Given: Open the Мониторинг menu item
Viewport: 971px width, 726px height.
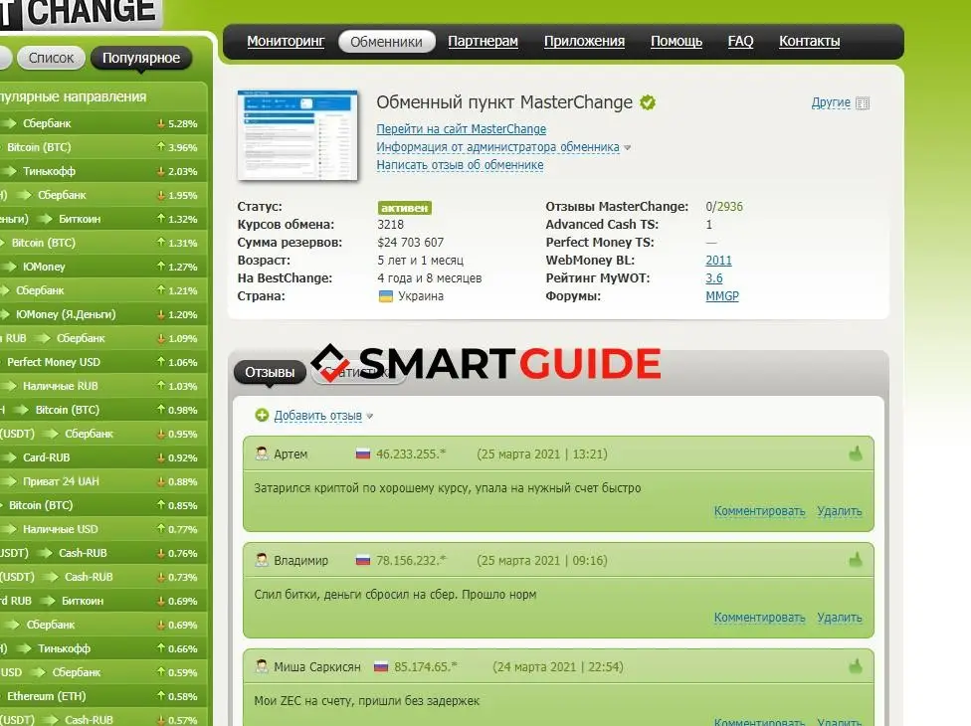Looking at the screenshot, I should tap(286, 42).
